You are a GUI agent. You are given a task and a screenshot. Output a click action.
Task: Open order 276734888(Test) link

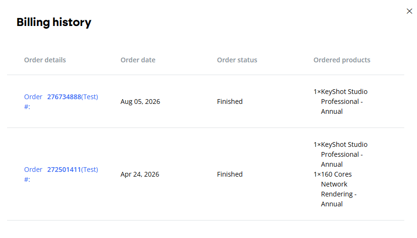73,97
